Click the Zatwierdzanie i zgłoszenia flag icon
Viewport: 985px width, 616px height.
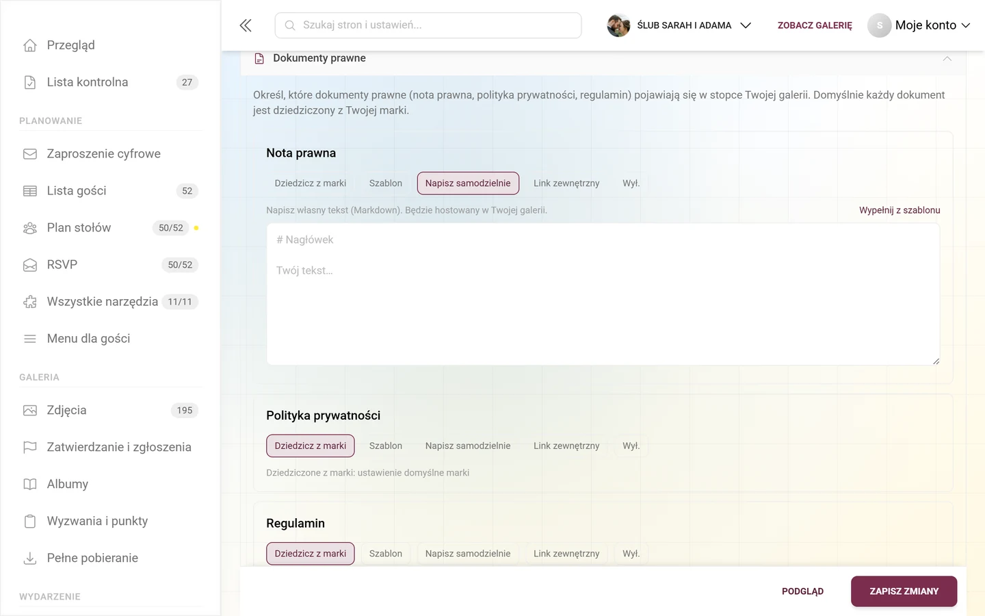click(30, 448)
